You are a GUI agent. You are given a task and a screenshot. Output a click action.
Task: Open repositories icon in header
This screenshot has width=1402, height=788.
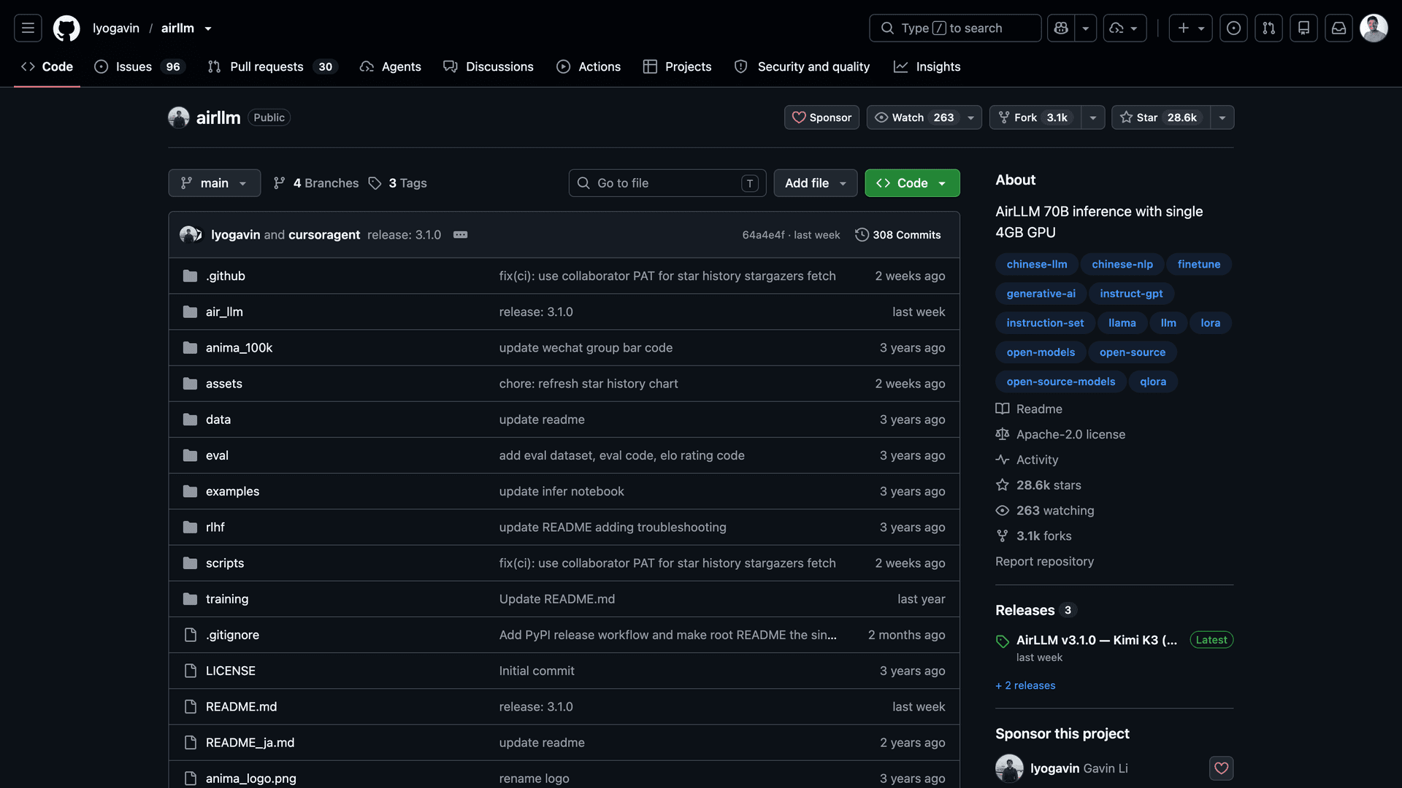(1303, 28)
